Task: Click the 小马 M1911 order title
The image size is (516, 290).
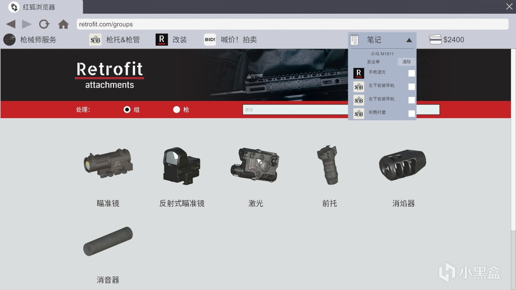Action: click(x=382, y=54)
